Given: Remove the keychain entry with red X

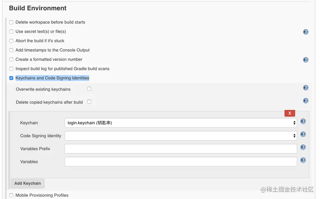Looking at the screenshot, I should click(x=289, y=113).
